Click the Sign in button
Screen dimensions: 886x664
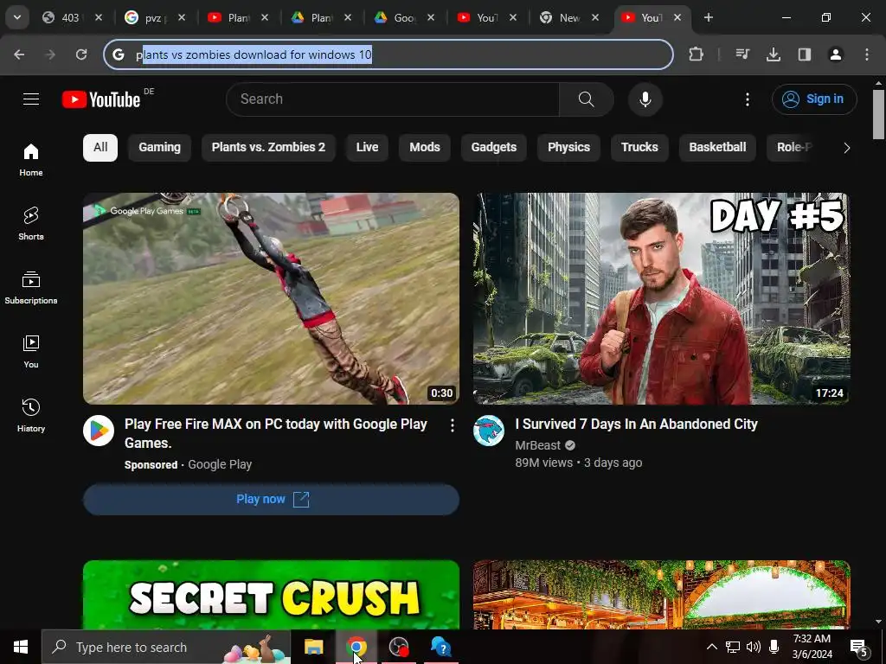tap(814, 99)
